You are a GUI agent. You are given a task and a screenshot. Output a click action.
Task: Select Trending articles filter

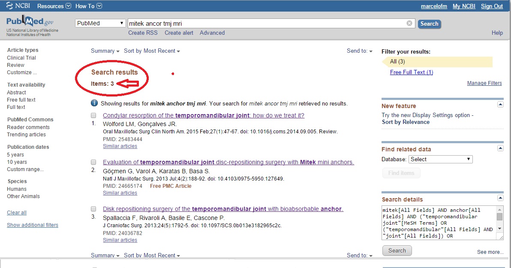click(27, 134)
